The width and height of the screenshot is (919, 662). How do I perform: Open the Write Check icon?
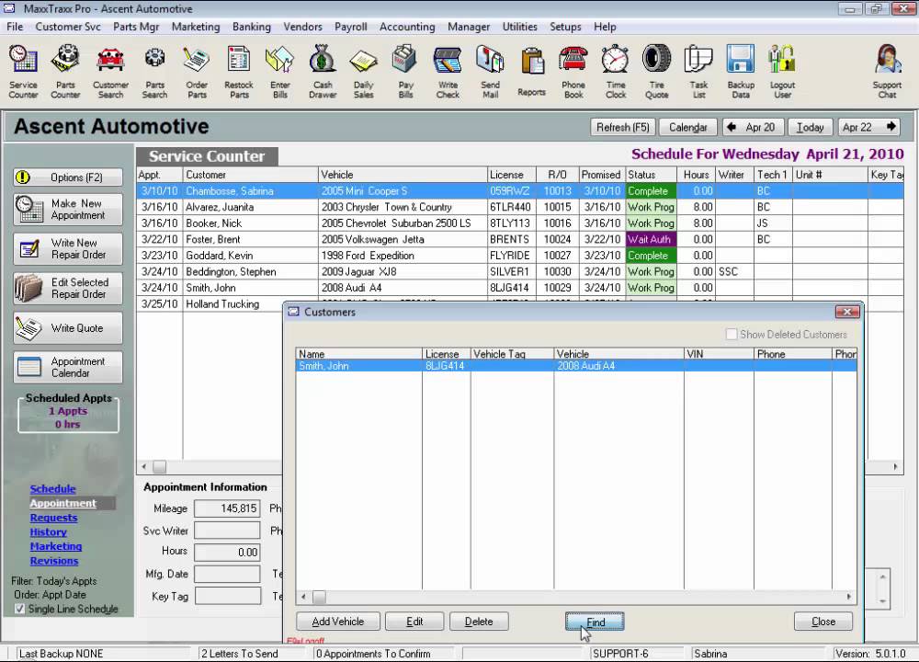point(448,72)
